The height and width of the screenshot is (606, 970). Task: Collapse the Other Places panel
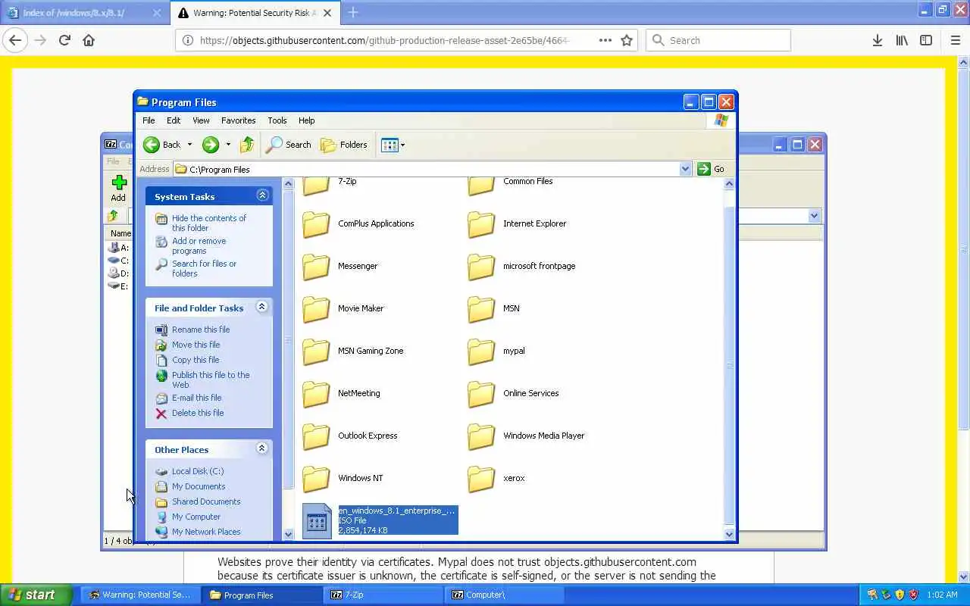[x=262, y=448]
